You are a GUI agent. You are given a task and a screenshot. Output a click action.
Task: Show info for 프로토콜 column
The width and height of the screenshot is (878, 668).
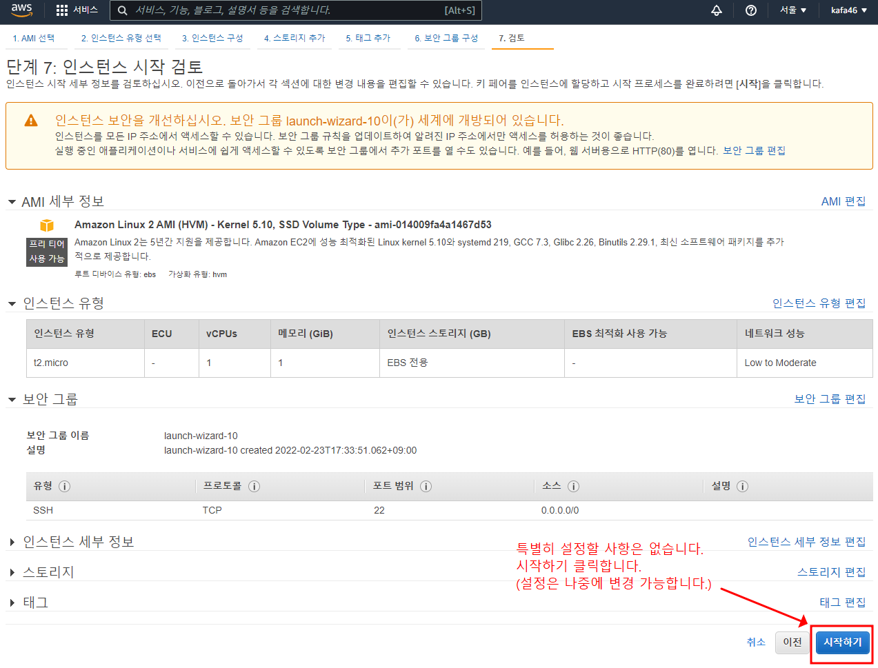(254, 486)
